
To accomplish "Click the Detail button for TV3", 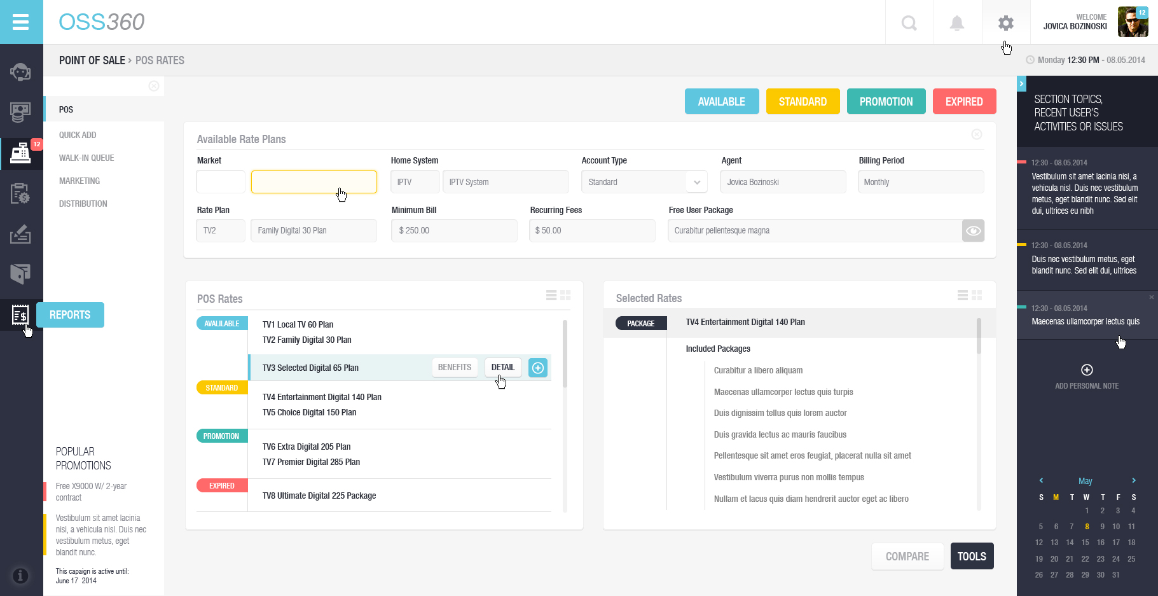I will tap(503, 368).
